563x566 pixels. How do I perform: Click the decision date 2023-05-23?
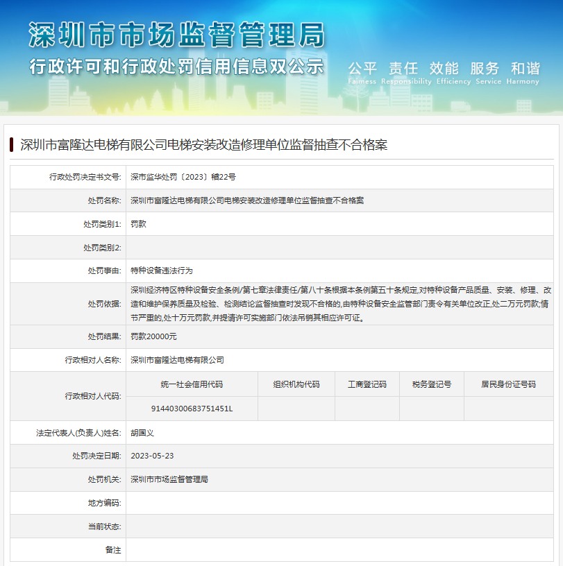[x=152, y=456]
